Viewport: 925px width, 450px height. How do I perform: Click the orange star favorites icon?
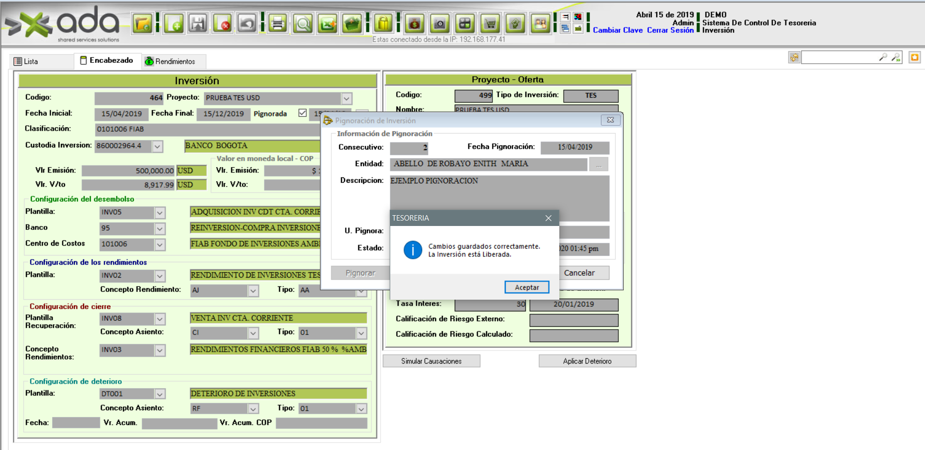pos(914,57)
